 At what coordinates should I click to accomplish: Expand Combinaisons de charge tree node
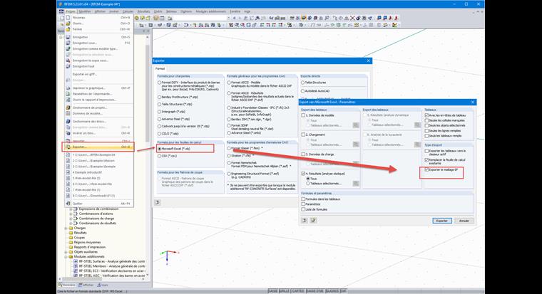click(71, 219)
